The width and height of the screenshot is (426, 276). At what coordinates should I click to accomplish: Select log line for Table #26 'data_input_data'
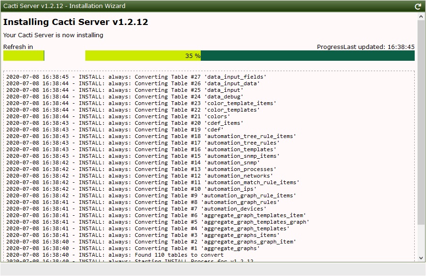(x=133, y=83)
